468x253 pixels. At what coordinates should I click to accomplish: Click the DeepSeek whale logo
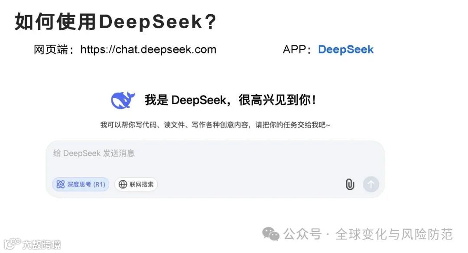pyautogui.click(x=123, y=100)
